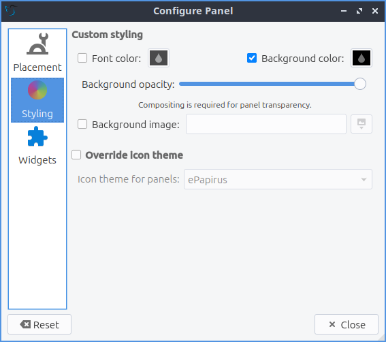This screenshot has width=386, height=342.
Task: Select the Styling color wheel icon
Action: pos(37,90)
